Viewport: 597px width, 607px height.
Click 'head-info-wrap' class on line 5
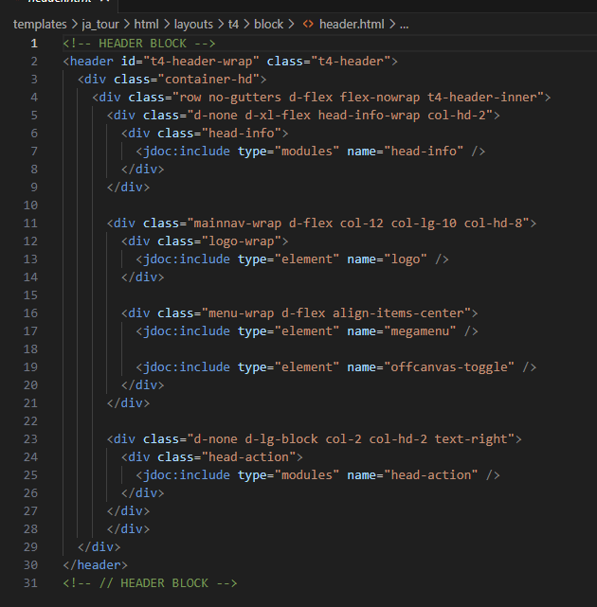point(369,116)
